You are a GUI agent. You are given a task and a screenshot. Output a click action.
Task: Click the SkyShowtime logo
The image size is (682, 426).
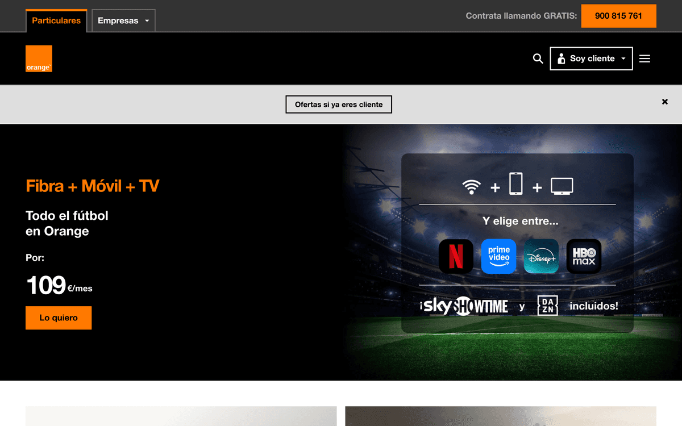point(465,306)
